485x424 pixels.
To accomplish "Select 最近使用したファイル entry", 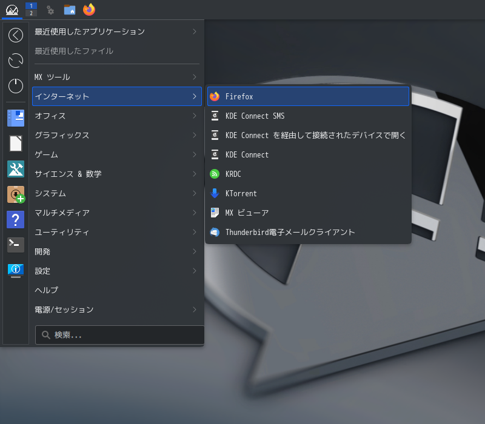I will click(x=117, y=51).
